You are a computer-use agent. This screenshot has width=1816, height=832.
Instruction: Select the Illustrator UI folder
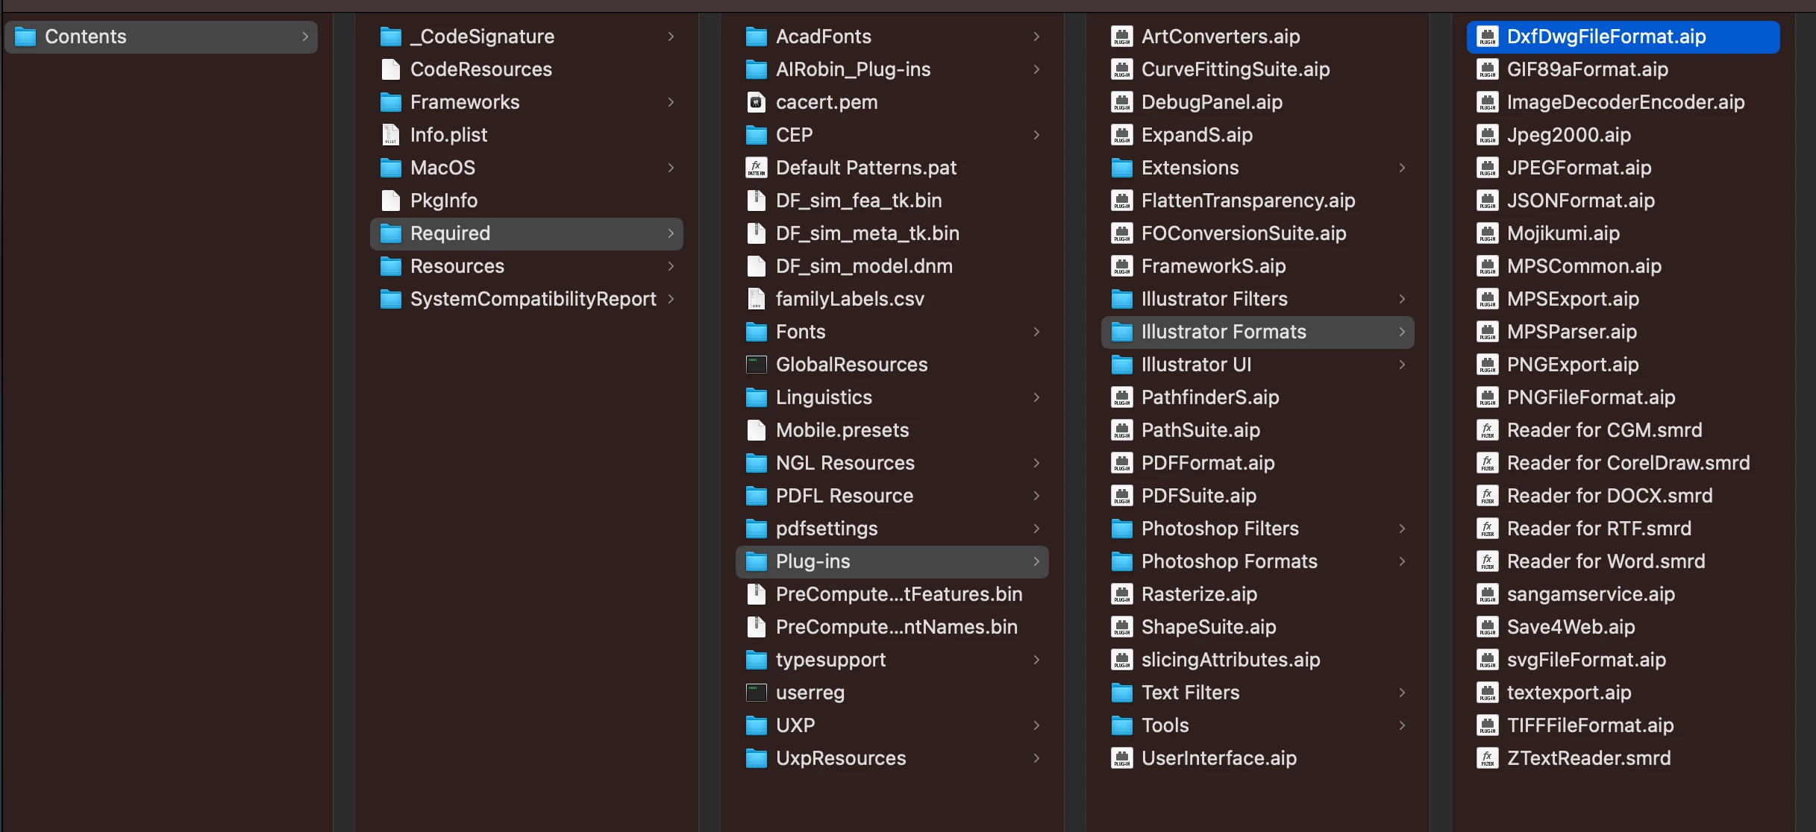click(1195, 365)
